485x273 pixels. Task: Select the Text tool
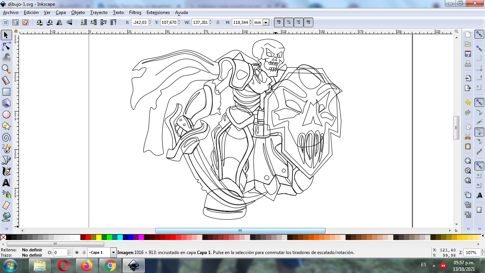6,183
